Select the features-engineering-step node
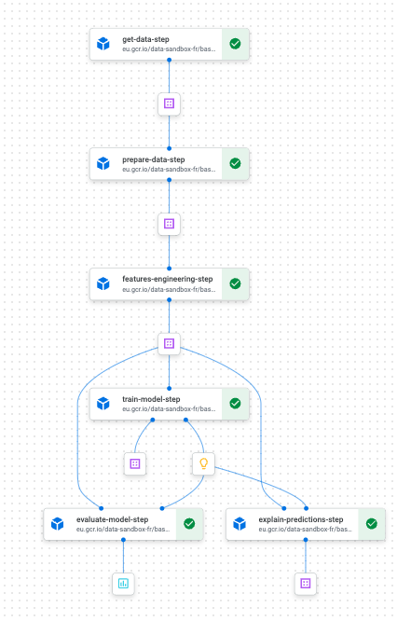397x621 pixels. click(169, 284)
